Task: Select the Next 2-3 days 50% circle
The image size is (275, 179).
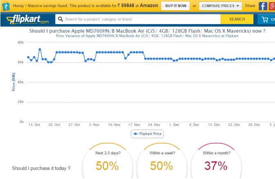Action: tap(108, 161)
